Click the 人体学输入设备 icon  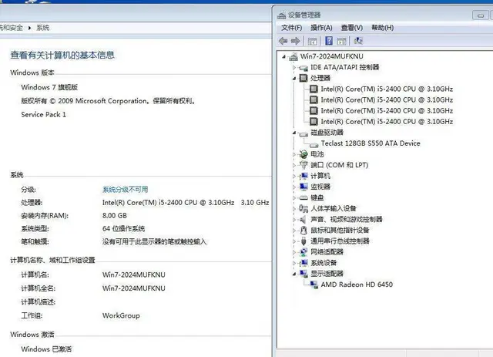coord(304,208)
